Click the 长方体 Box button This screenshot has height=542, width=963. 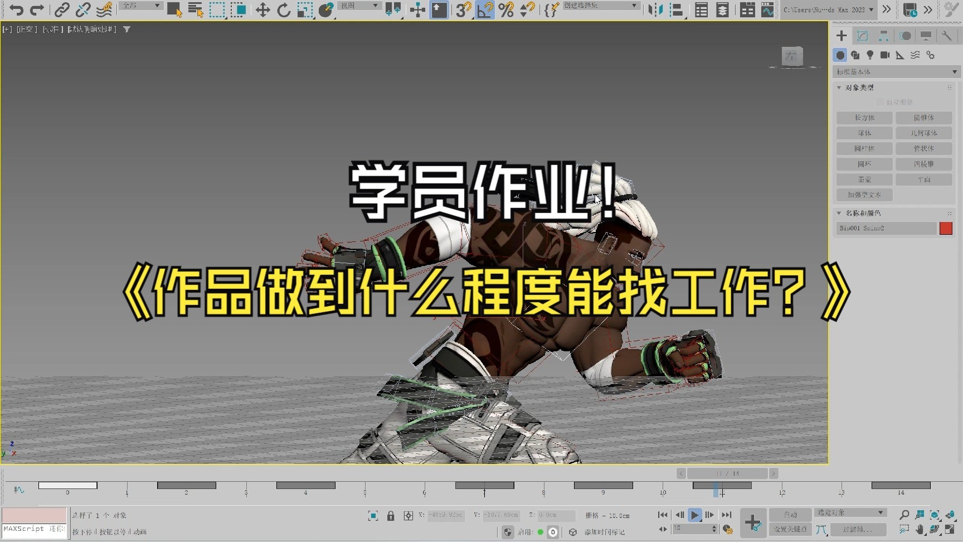[864, 118]
